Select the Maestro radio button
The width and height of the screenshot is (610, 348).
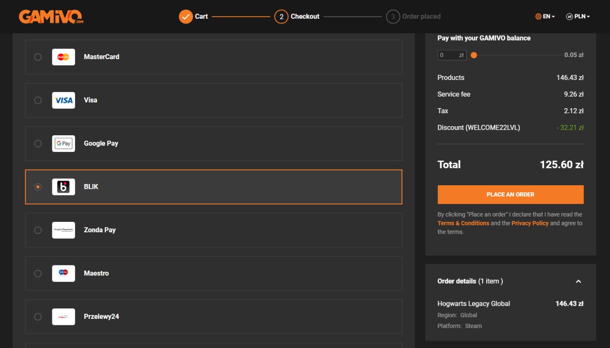coord(38,273)
